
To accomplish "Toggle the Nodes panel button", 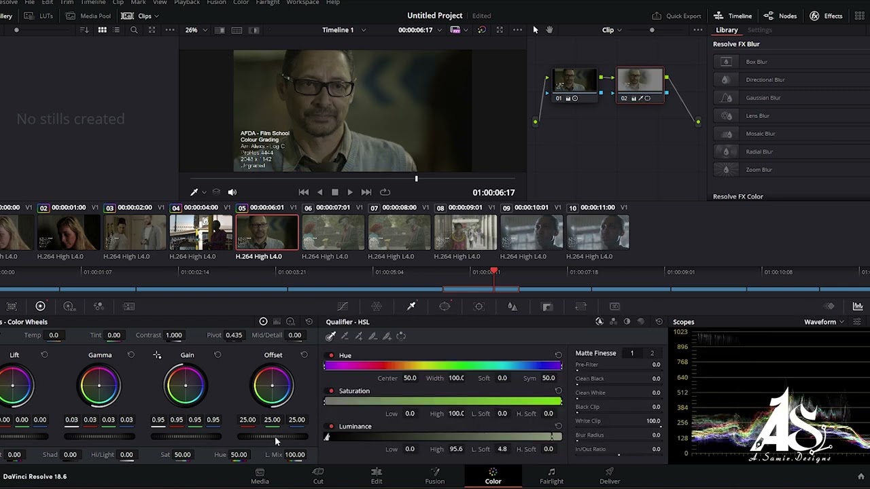I will 780,16.
